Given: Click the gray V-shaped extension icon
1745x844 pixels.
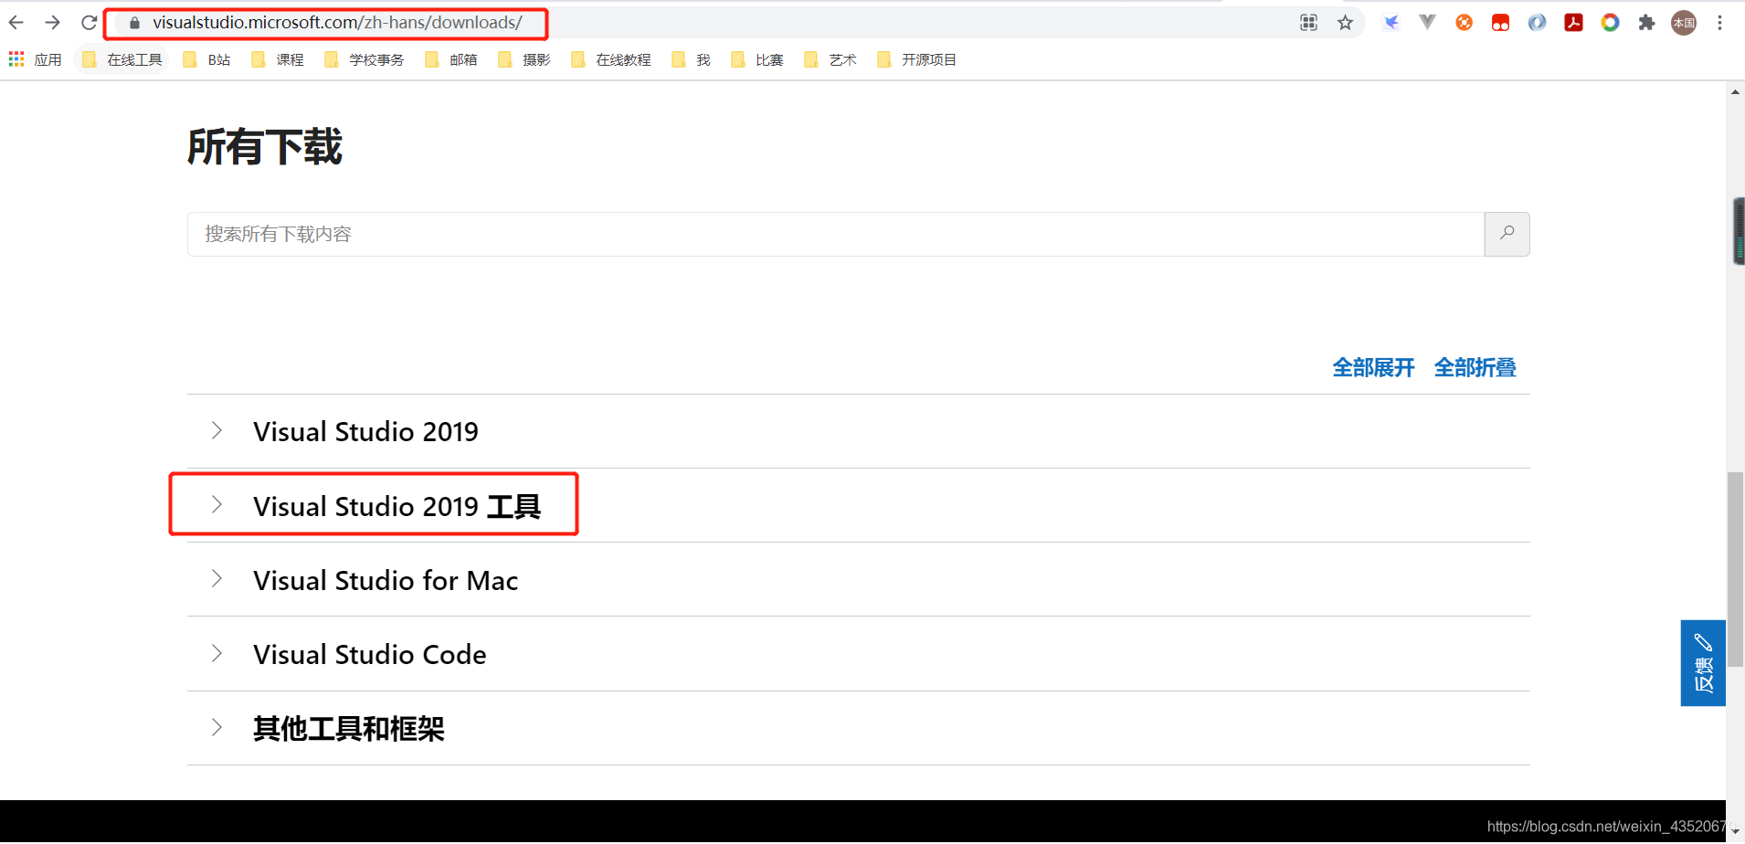Looking at the screenshot, I should point(1427,22).
